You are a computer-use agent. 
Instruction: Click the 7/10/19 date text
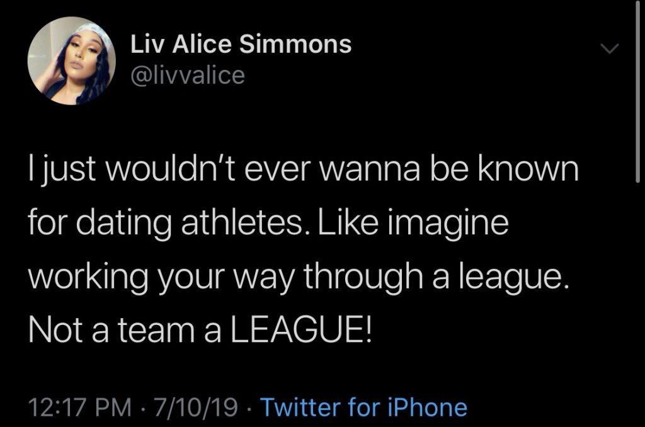coord(196,407)
